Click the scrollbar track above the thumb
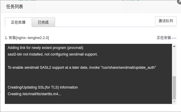This screenshot has width=181, height=112. pos(174,62)
